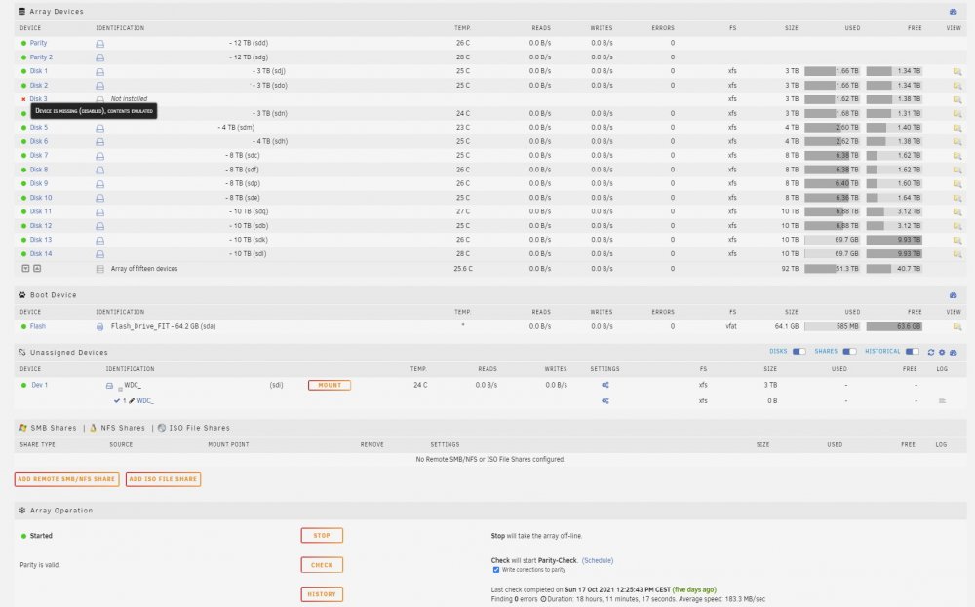
Task: Open view icon for Disk 10
Action: click(x=957, y=198)
